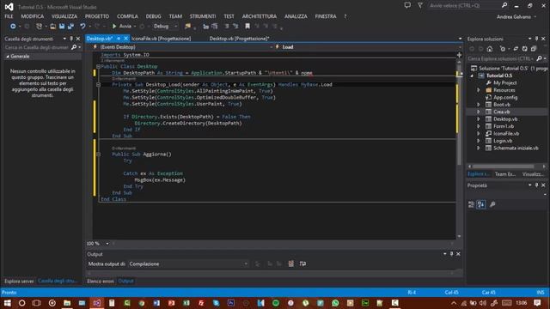Toggle auto-hide pin of Esplora soluzioni
Viewport: 550px width, 309px height.
coord(536,39)
